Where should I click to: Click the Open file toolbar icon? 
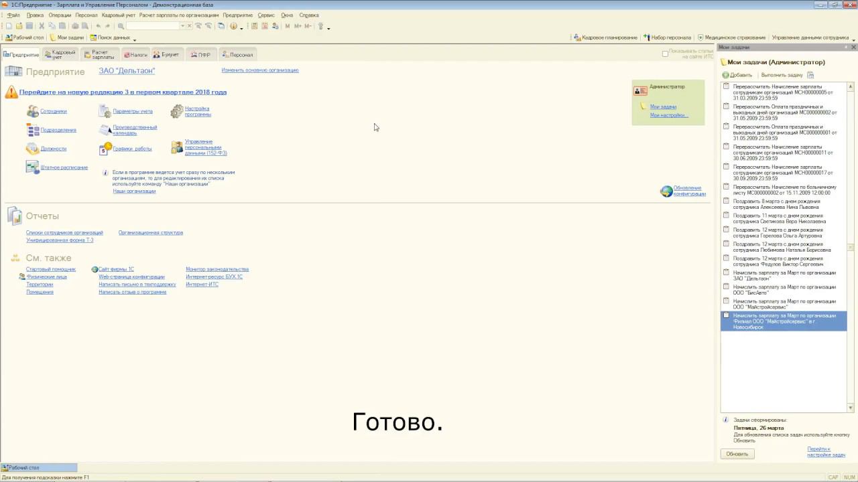[x=19, y=26]
